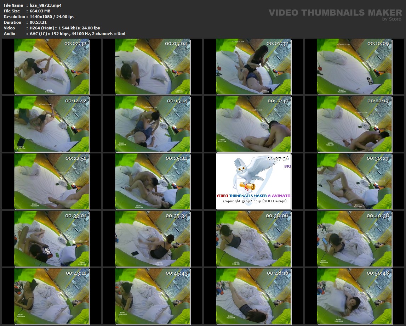
Task: Click the thumbnail labeled 00:12:42
Action: tap(52, 124)
